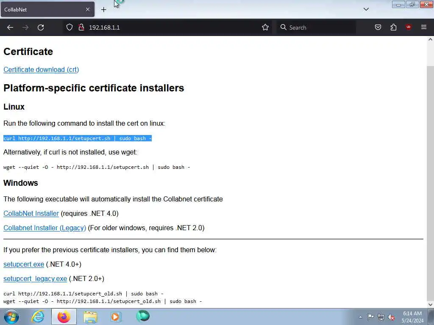
Task: Click the wget setupcert_old.sh command line
Action: coord(103,301)
